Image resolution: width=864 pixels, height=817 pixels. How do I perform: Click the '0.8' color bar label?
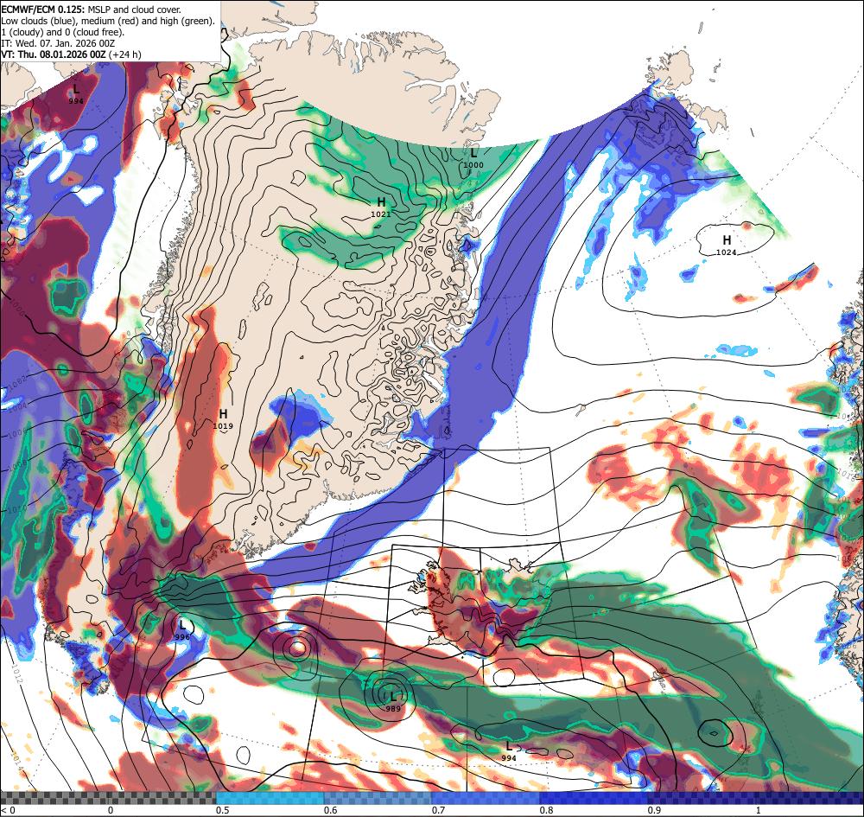[547, 810]
